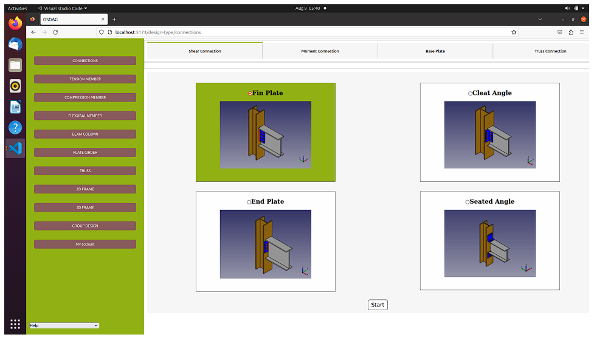Open the Help icon in dock
597x340 pixels.
pos(15,128)
